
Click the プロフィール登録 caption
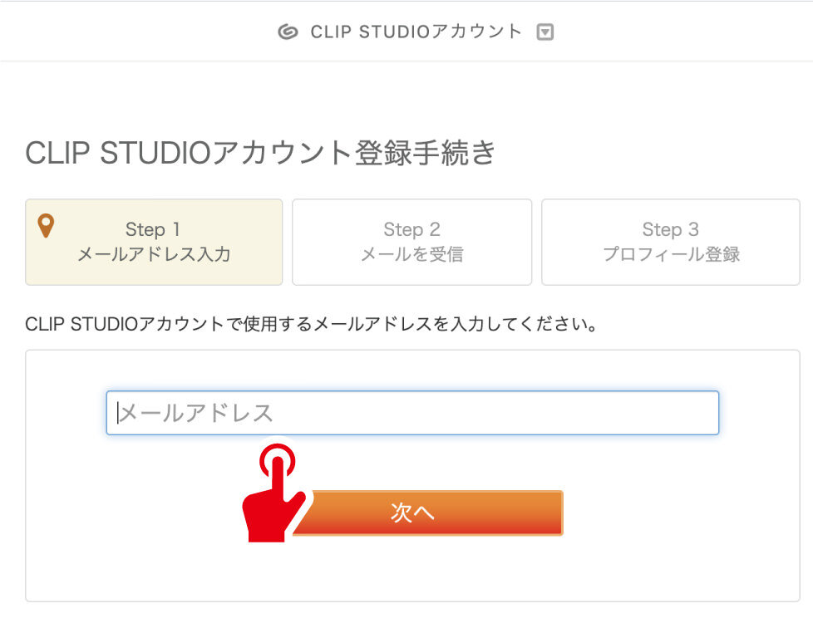tap(671, 254)
